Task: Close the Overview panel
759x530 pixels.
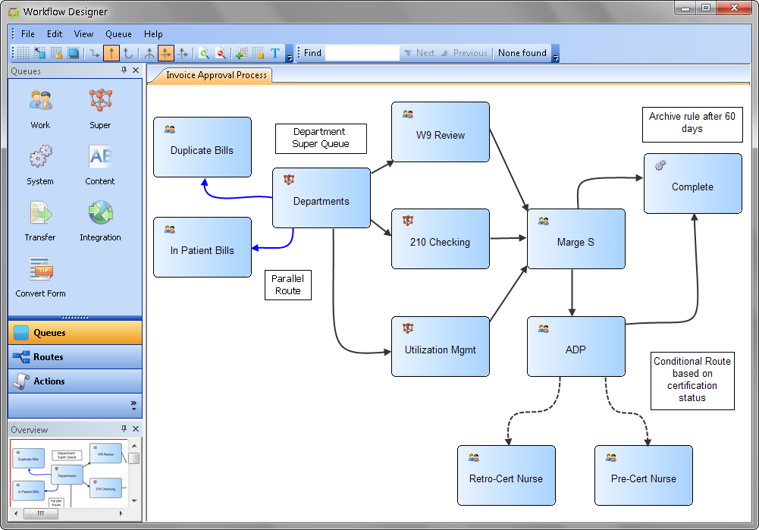Action: click(x=136, y=429)
